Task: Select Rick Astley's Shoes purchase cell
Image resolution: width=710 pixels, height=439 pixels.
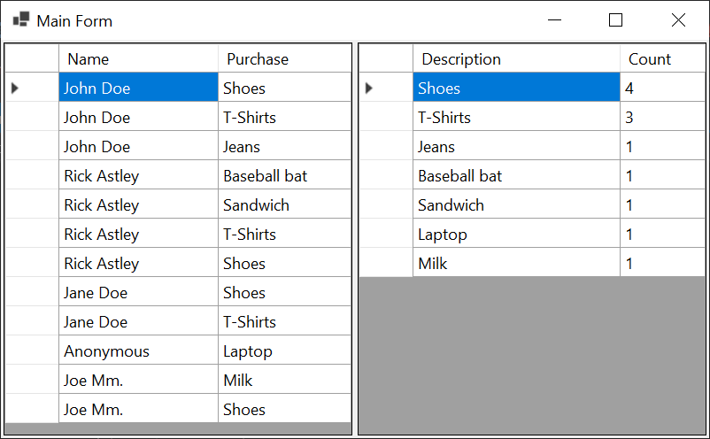Action: tap(284, 263)
